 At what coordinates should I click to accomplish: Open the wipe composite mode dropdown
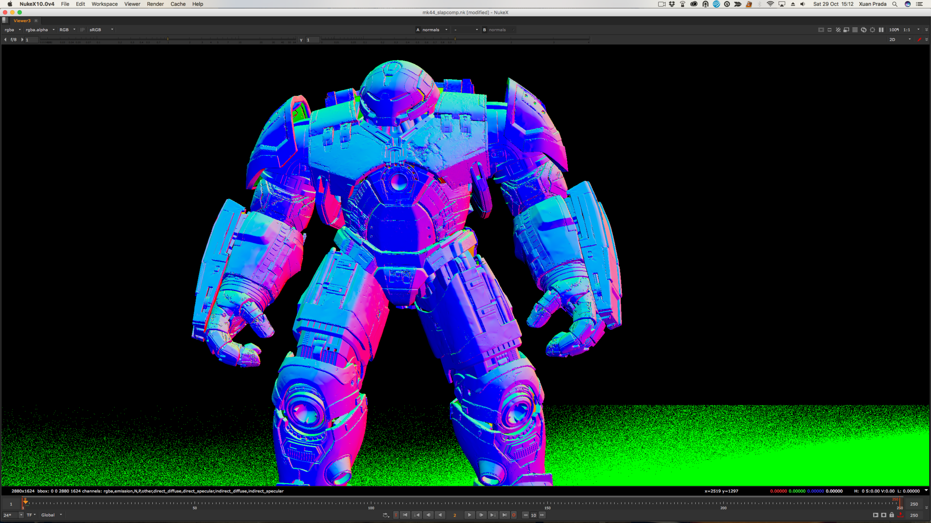coord(465,30)
